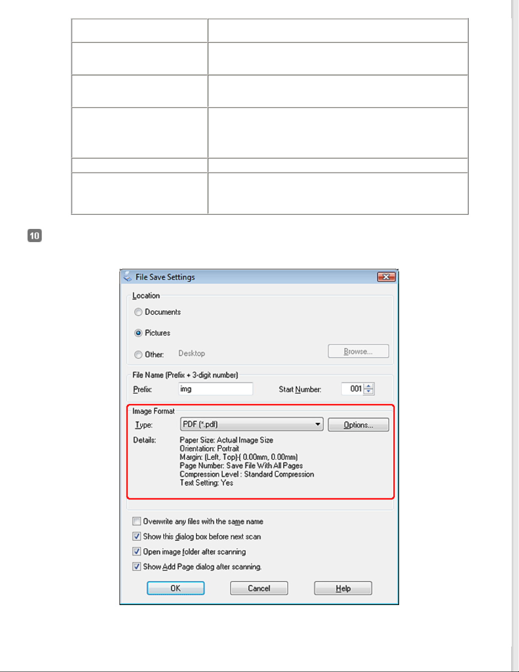The height and width of the screenshot is (672, 519).
Task: Close the File Save Settings dialog
Action: click(x=386, y=277)
